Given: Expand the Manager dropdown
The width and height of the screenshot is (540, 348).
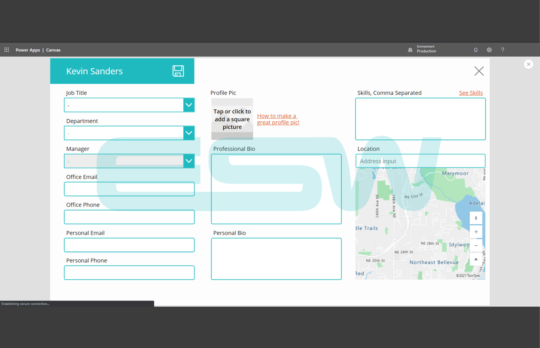Looking at the screenshot, I should coord(189,161).
